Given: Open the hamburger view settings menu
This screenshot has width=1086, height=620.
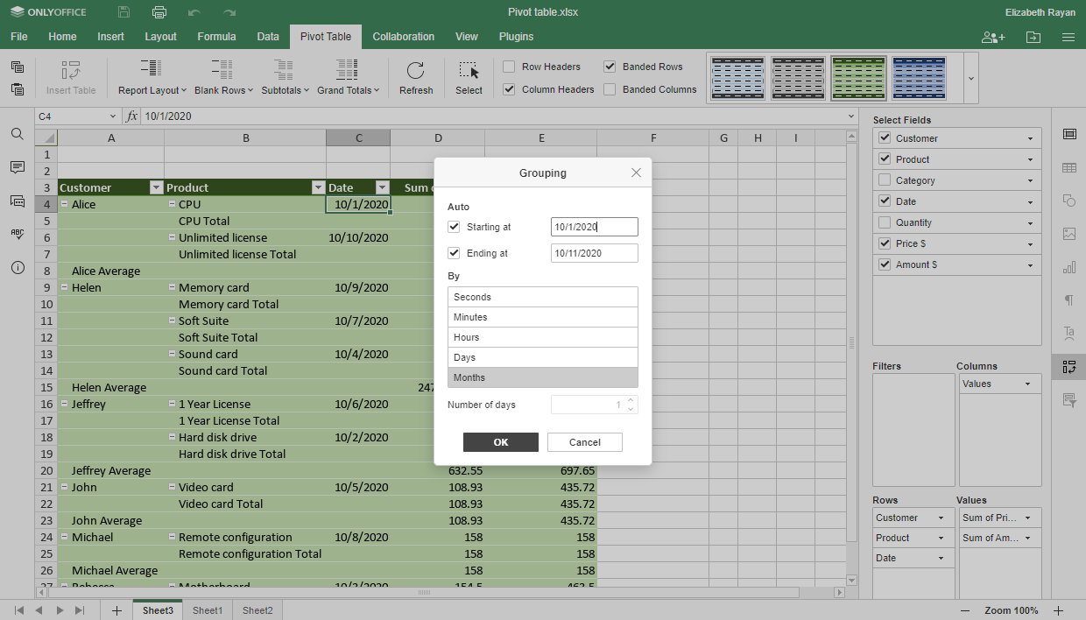Looking at the screenshot, I should [1068, 37].
